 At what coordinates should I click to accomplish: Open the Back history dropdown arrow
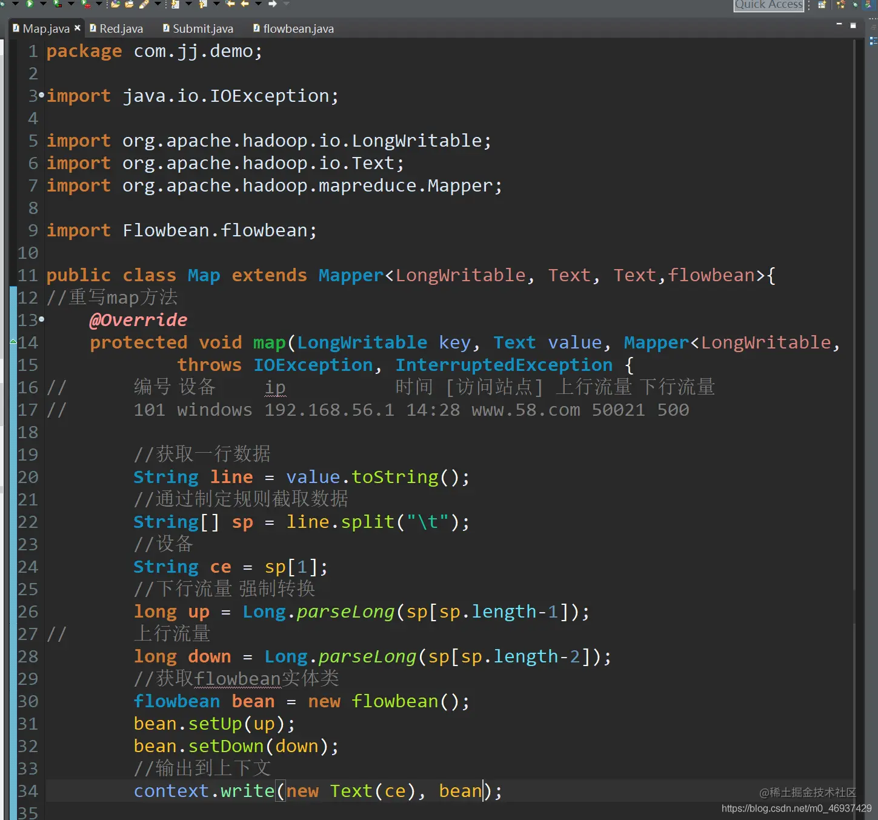pyautogui.click(x=258, y=4)
